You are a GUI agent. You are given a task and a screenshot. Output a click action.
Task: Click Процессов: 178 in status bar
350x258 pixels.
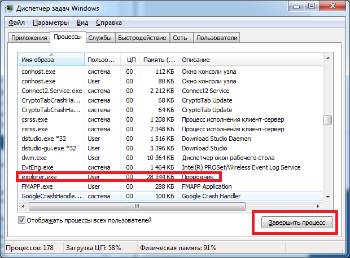[x=30, y=248]
